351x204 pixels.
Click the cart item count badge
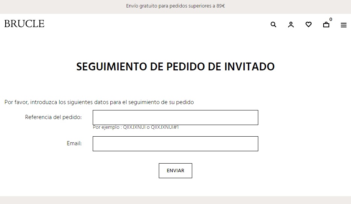coord(331,19)
